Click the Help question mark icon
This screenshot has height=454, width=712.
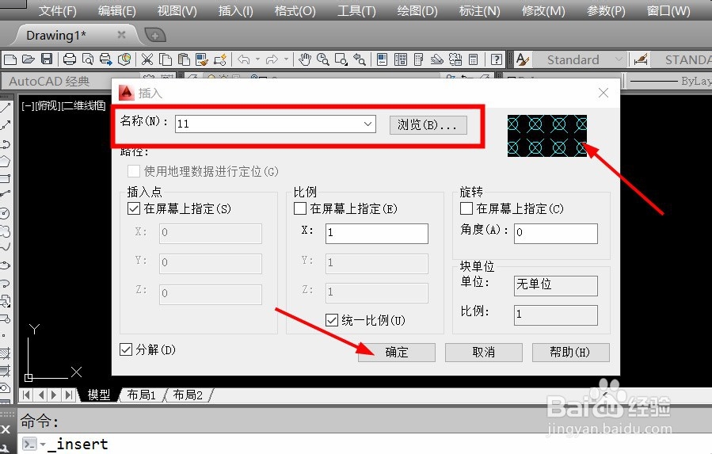497,59
